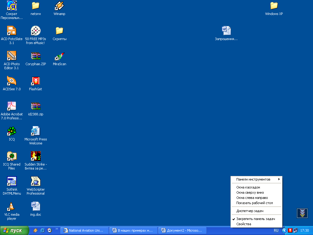
Task: Open Свойства from the context menu
Action: (256, 224)
